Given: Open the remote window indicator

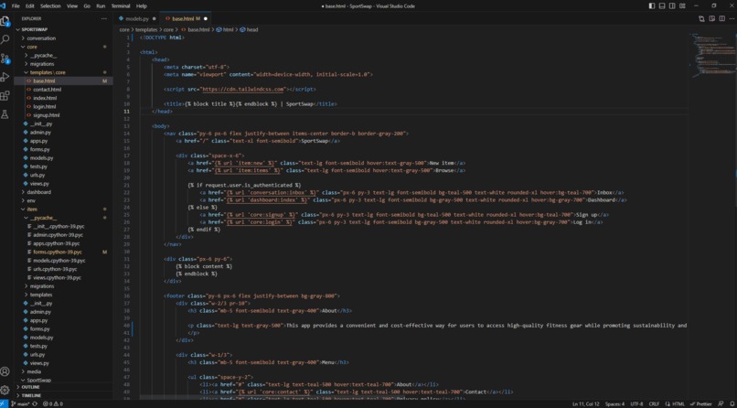Looking at the screenshot, I should [4, 403].
